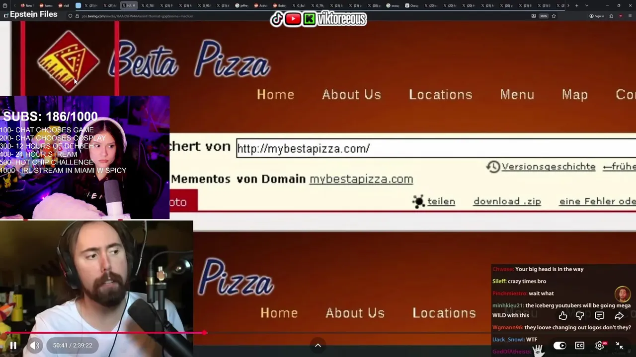Image resolution: width=636 pixels, height=357 pixels.
Task: Open Locations on lower pizza nav
Action: [x=444, y=313]
